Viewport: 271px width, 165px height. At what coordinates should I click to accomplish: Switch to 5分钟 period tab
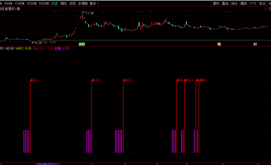pos(8,3)
